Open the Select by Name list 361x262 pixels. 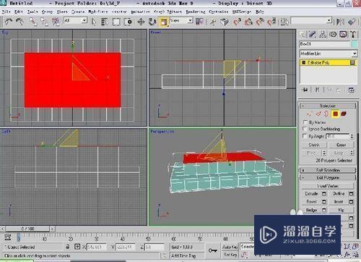tap(105, 22)
